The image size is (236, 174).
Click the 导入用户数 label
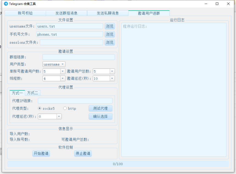[20, 134]
